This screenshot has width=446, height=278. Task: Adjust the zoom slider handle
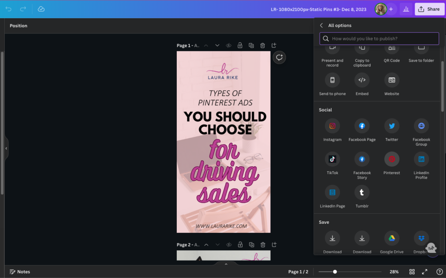coord(335,272)
